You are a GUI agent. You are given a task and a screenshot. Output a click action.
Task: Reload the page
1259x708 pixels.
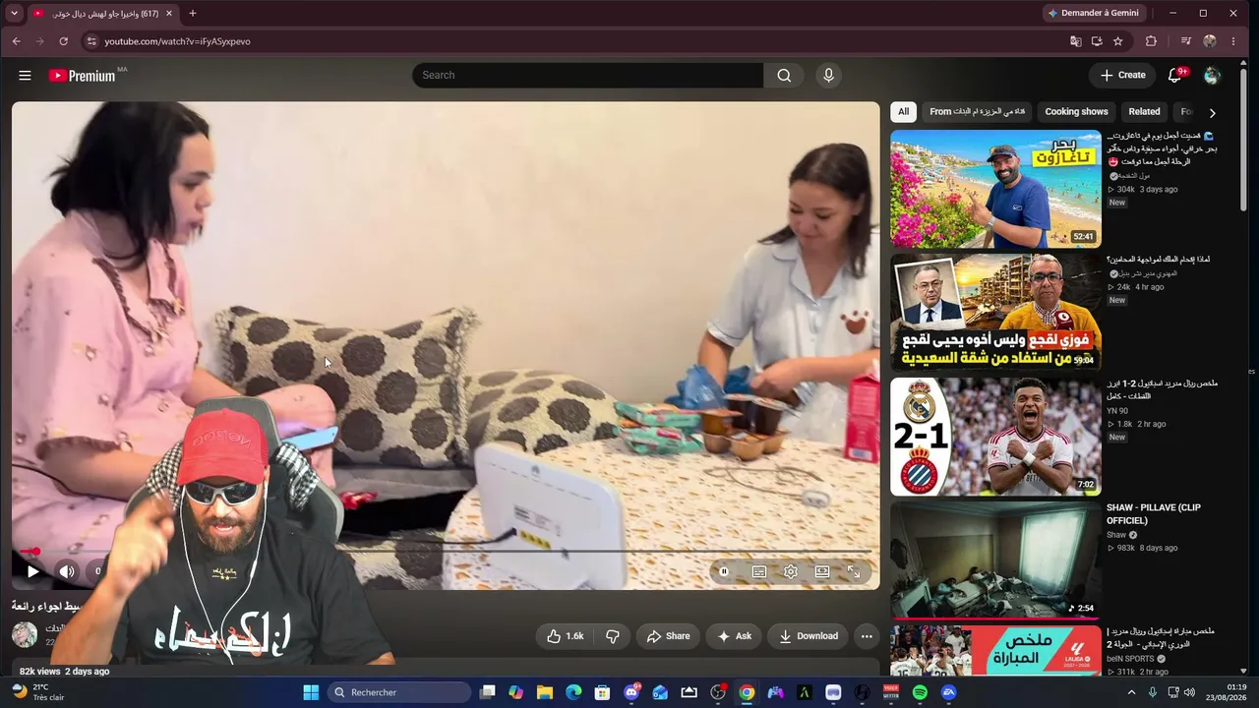64,41
